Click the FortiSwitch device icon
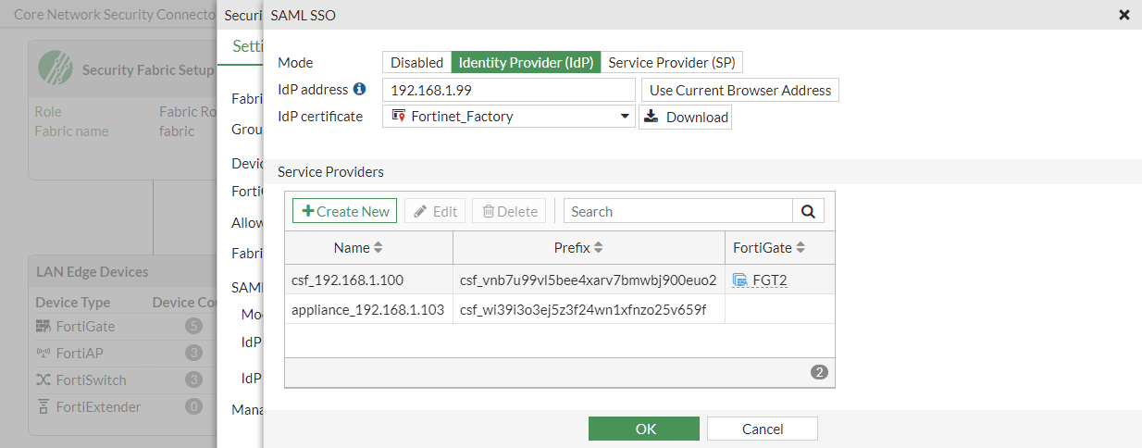The image size is (1142, 448). [x=43, y=380]
